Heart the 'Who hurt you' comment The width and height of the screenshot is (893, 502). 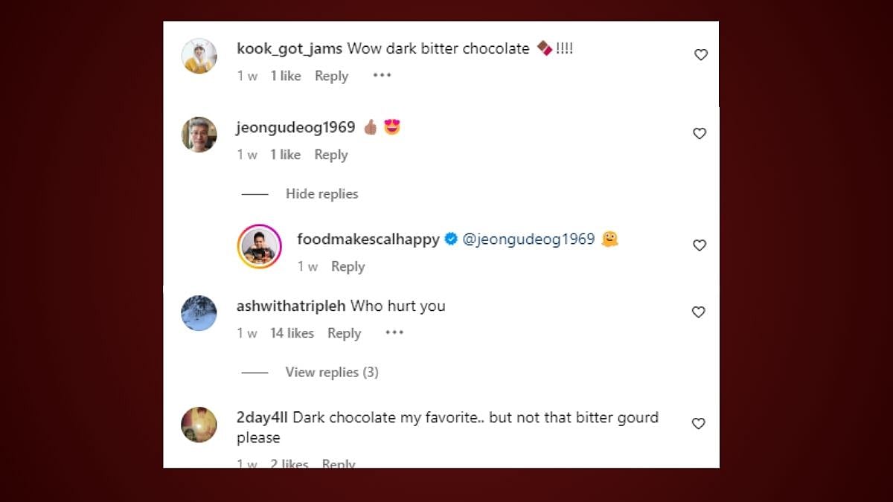pyautogui.click(x=699, y=312)
